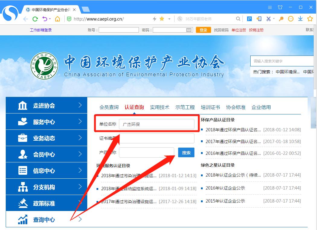Expand chevron on 业务动态 row
The height and width of the screenshot is (230, 317).
80,138
